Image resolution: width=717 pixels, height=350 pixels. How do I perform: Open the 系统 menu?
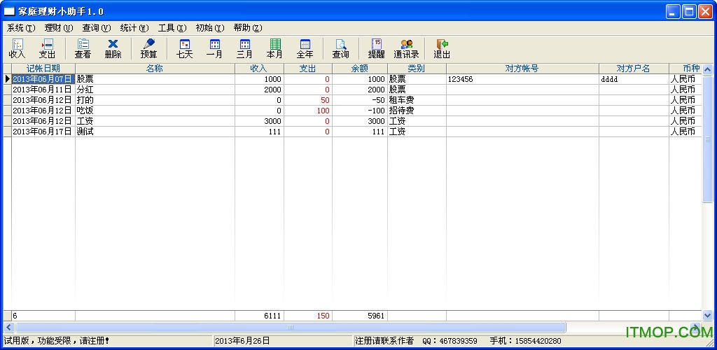(20, 28)
